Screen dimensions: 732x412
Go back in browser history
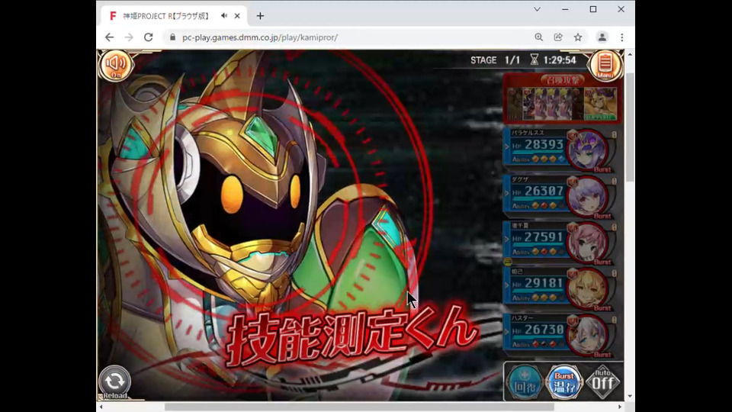109,37
